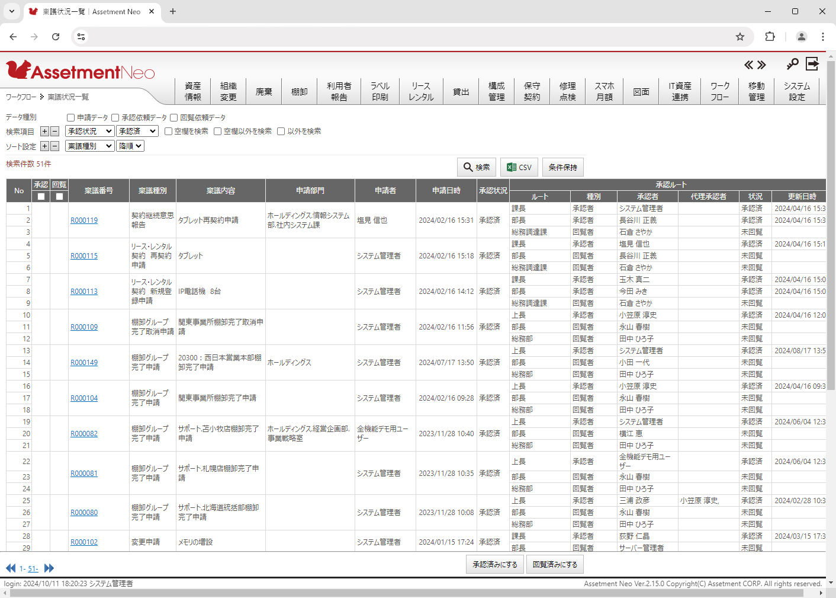Click the key icon to change password
Viewport: 836px width, 598px height.
coord(792,64)
